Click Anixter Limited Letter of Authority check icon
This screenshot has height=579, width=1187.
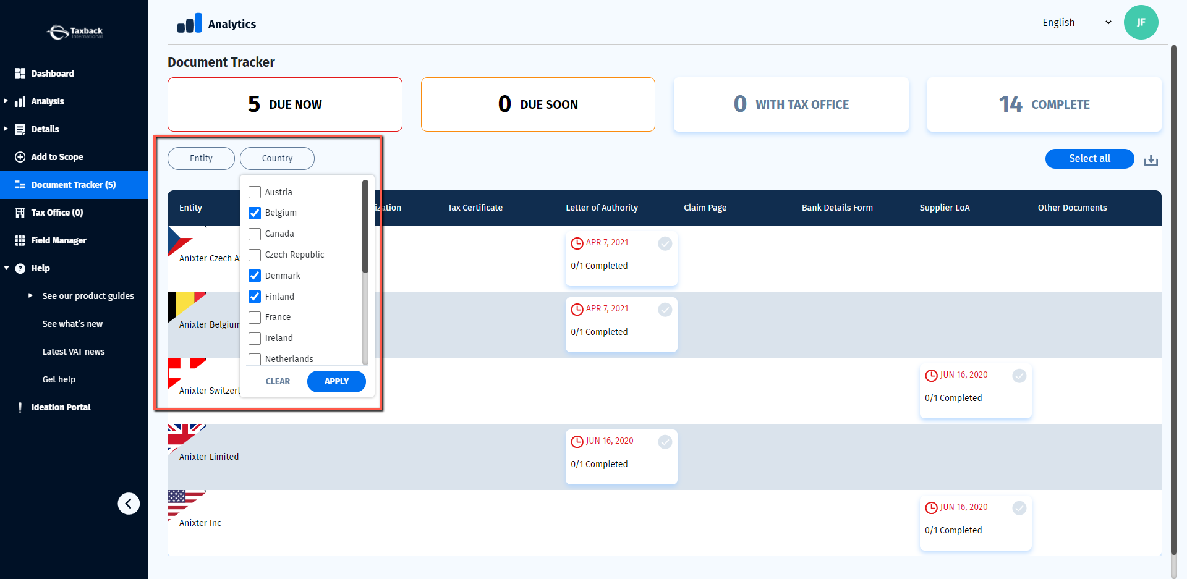[x=665, y=442]
